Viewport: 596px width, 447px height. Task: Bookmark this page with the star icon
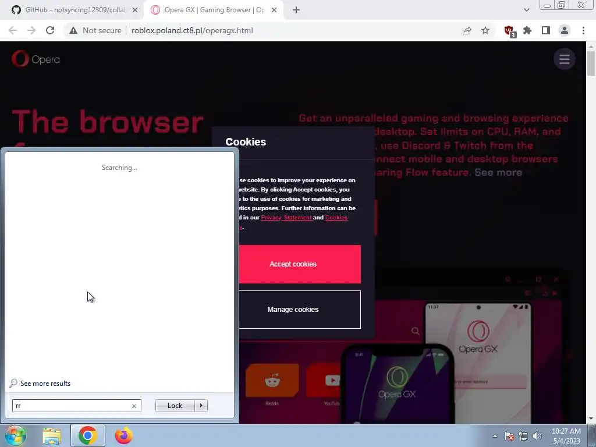pos(485,30)
